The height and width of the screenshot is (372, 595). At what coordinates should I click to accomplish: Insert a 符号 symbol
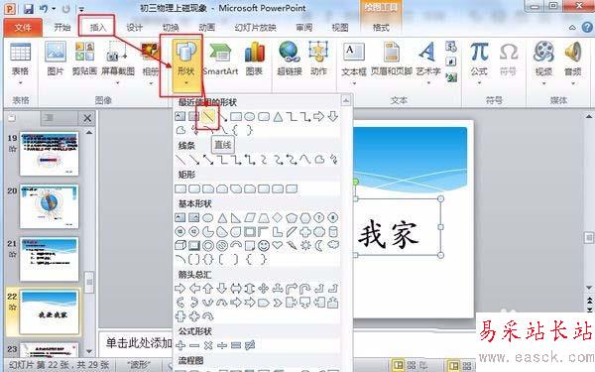[508, 59]
